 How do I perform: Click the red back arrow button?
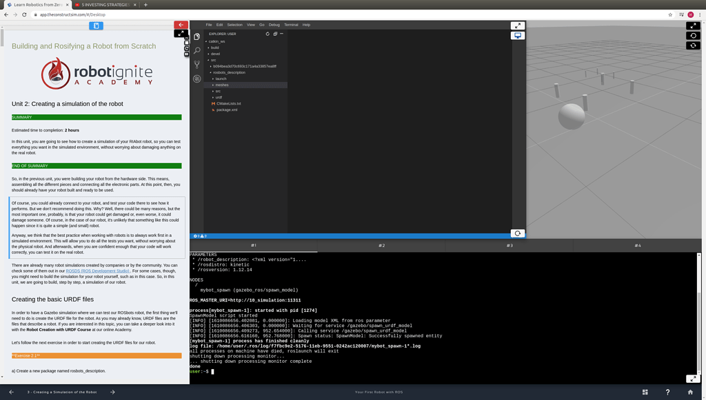(x=181, y=25)
